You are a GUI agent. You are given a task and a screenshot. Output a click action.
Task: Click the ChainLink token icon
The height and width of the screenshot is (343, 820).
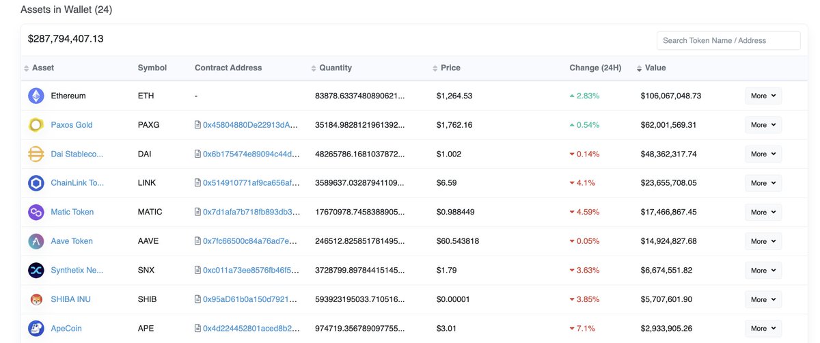pyautogui.click(x=36, y=183)
